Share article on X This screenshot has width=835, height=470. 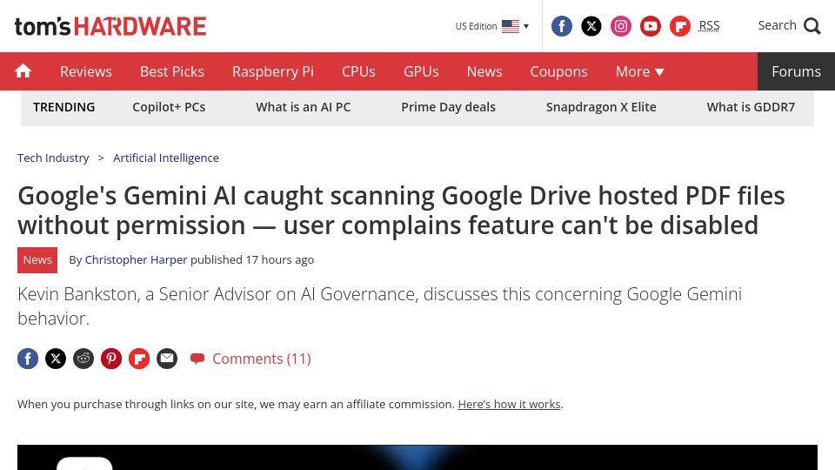[56, 359]
